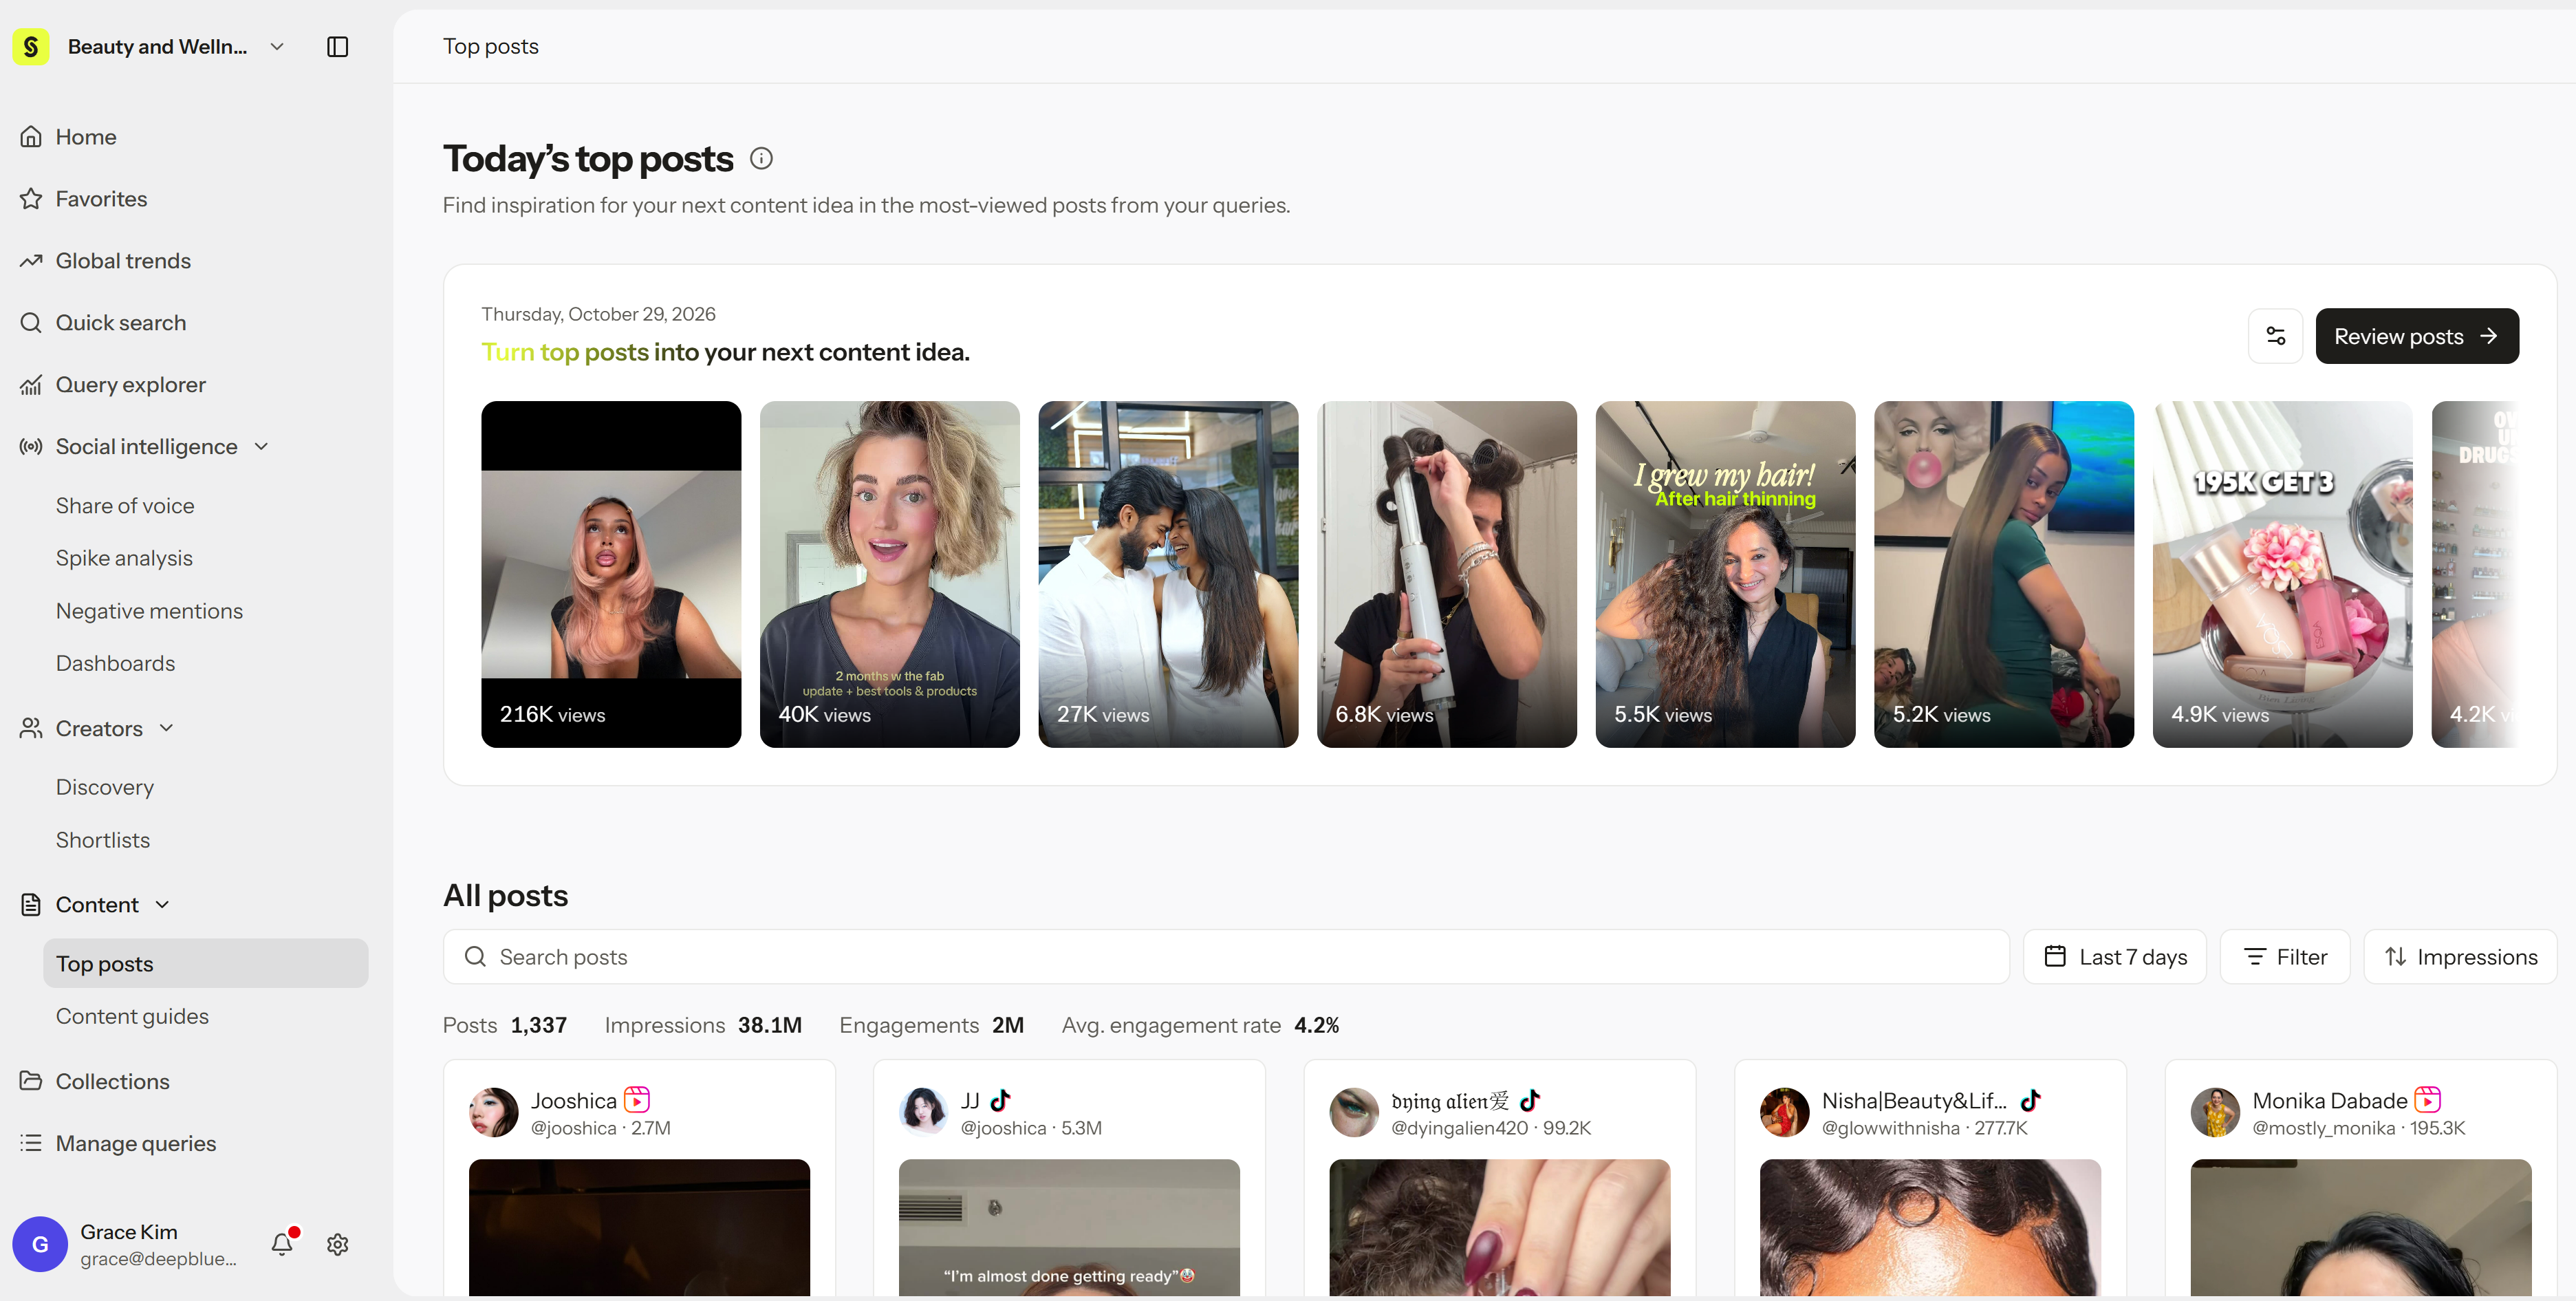The image size is (2576, 1301).
Task: Click the Creators people icon
Action: pyautogui.click(x=31, y=728)
